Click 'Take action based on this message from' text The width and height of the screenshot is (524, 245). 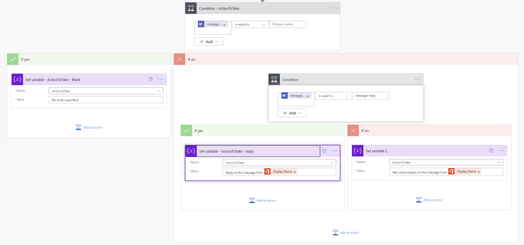pos(420,172)
